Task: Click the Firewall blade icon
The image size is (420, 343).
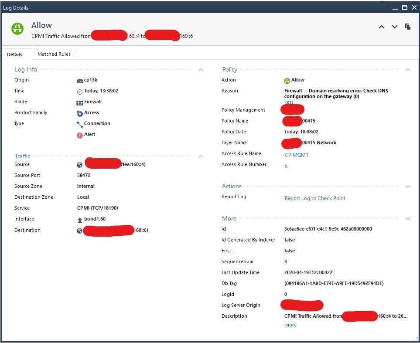Action: click(x=80, y=102)
